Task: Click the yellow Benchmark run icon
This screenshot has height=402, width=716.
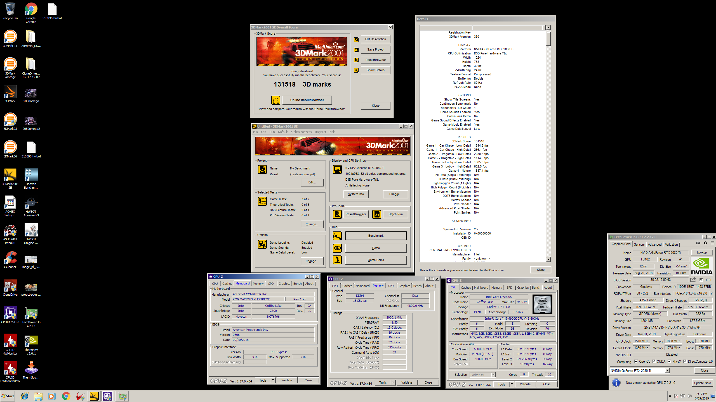Action: (x=337, y=236)
